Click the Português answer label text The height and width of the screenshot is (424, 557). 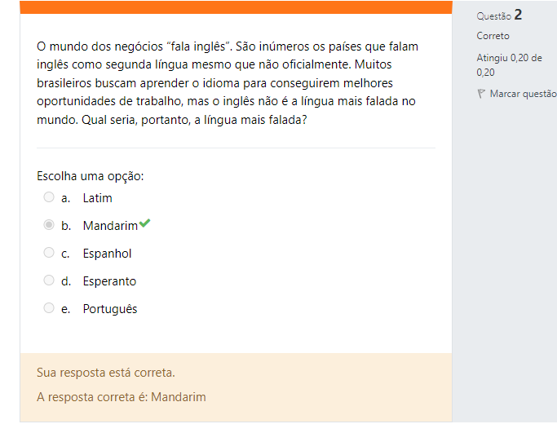click(x=110, y=309)
